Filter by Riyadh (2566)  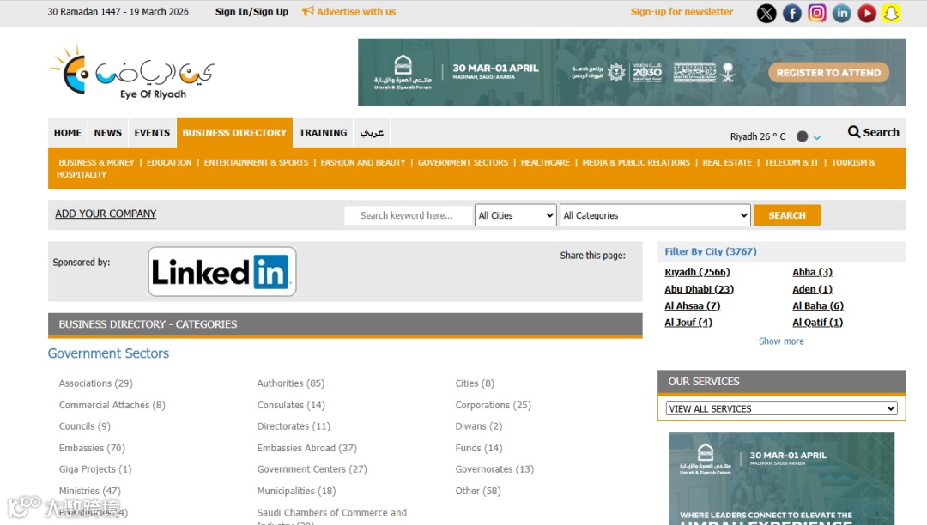point(697,272)
